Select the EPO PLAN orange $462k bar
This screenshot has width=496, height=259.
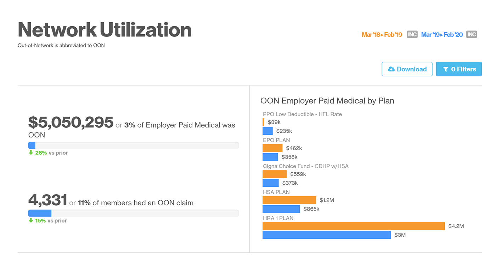click(272, 148)
